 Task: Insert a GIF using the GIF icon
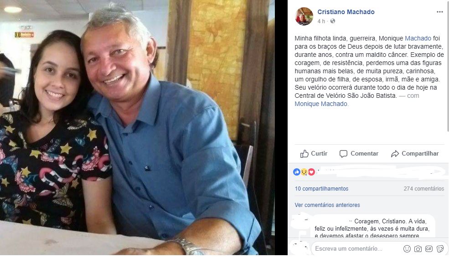coord(428,249)
